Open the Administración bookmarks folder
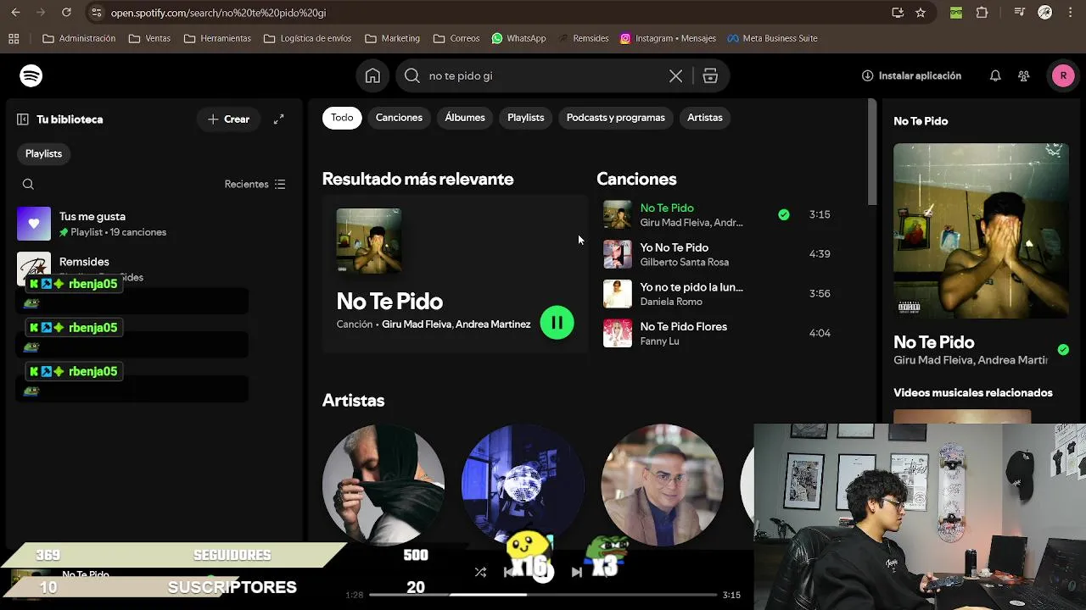The width and height of the screenshot is (1086, 610). tap(78, 38)
